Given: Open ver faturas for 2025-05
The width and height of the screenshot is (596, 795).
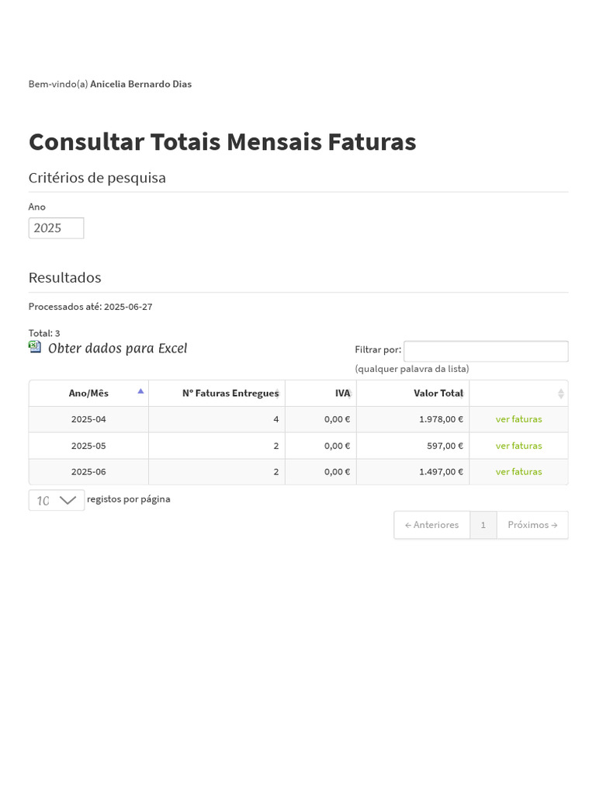Looking at the screenshot, I should [x=518, y=446].
